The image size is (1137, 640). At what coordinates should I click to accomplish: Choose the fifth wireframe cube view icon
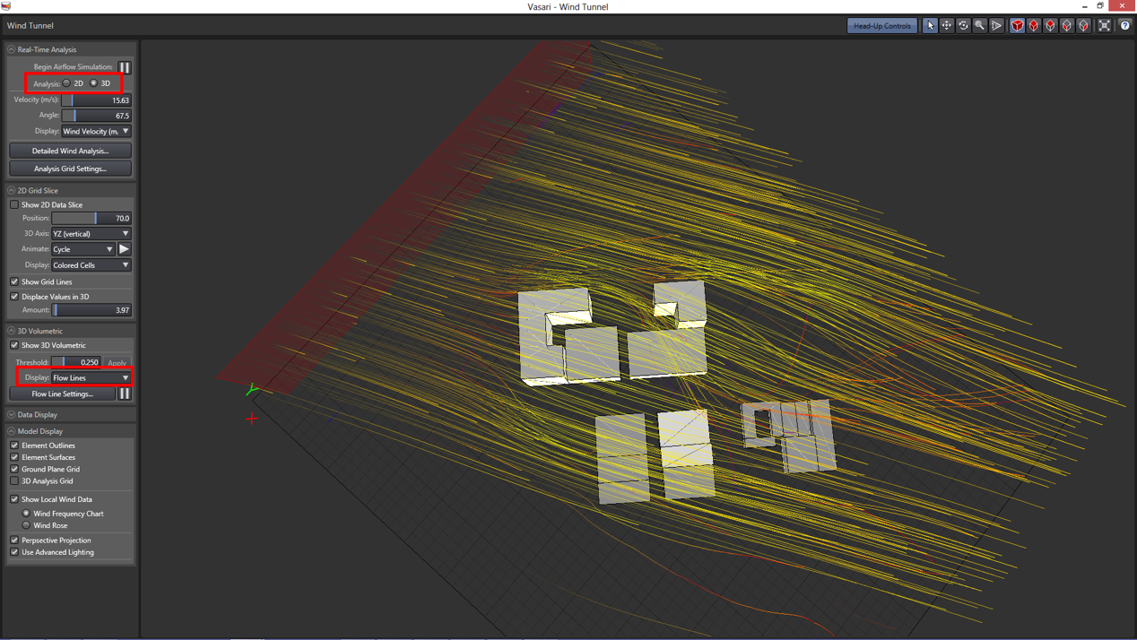1083,26
